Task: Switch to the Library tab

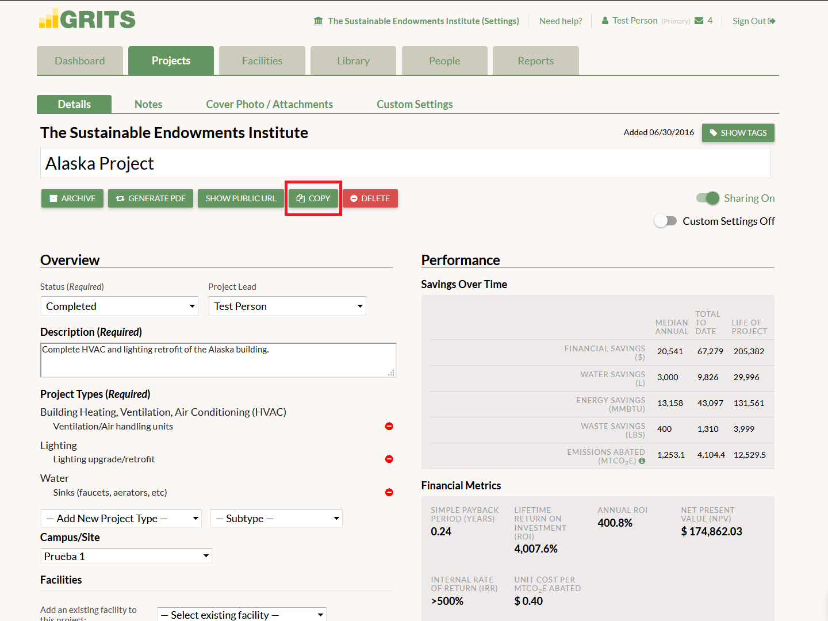Action: click(x=353, y=60)
